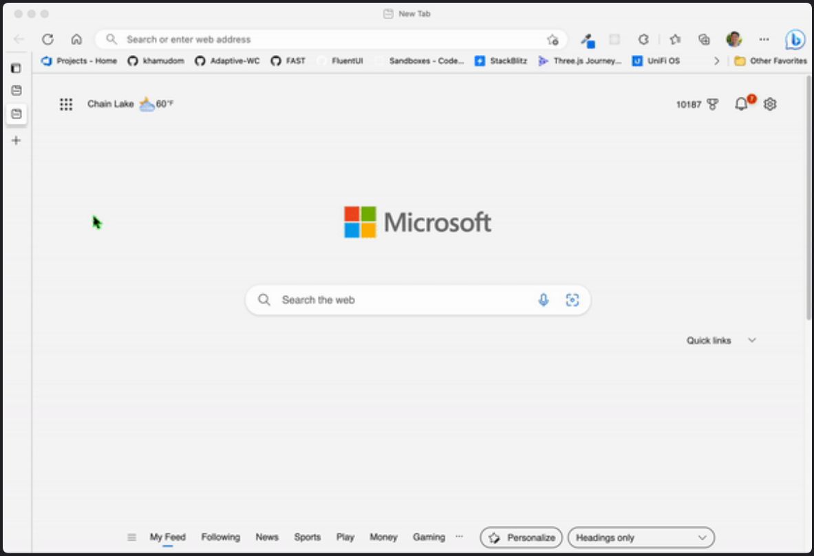This screenshot has height=556, width=814.
Task: Open khamudom GitHub bookmark
Action: pos(156,61)
